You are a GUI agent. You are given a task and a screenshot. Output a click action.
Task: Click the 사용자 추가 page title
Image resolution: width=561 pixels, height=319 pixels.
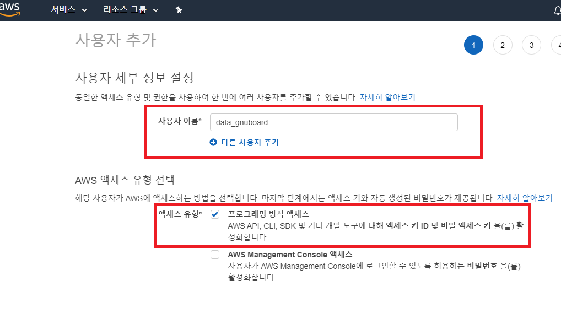coord(116,40)
